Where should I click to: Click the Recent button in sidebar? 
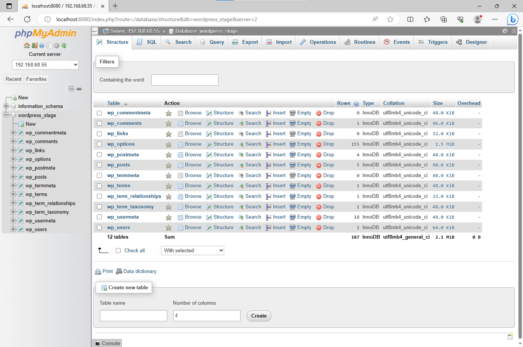pos(14,79)
